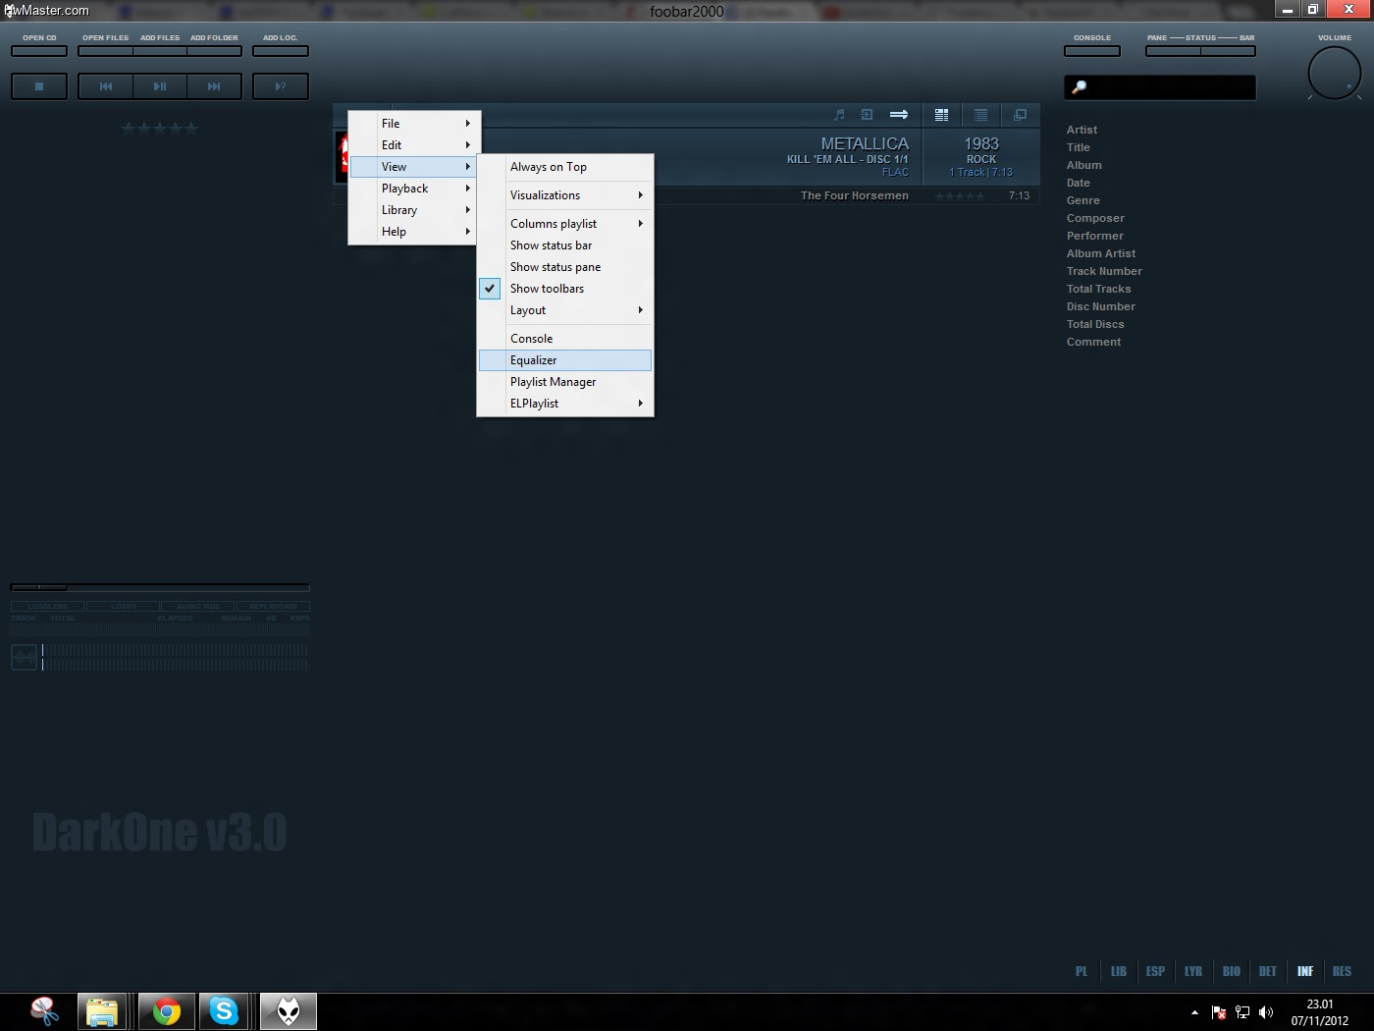Open Skype from the taskbar
1374x1031 pixels.
(x=224, y=1011)
